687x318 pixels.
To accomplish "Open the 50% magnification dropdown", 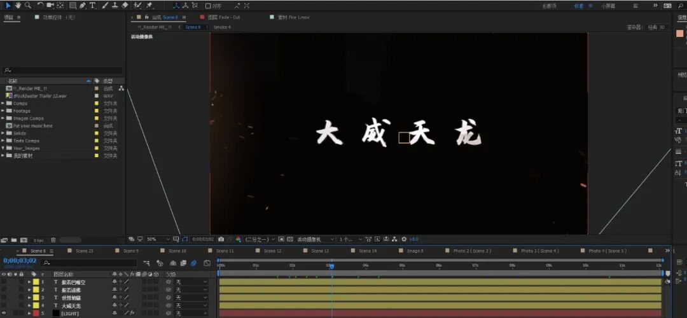I will [158, 239].
